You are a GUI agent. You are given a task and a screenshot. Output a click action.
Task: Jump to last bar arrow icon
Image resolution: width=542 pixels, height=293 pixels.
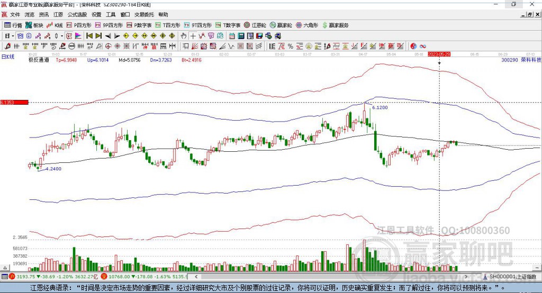[x=98, y=35]
